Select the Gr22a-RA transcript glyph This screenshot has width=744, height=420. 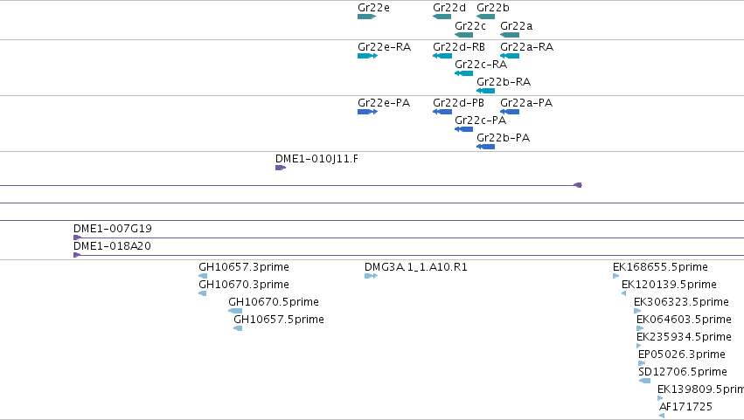[x=510, y=56]
